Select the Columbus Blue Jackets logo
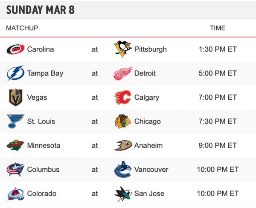Image resolution: width=256 pixels, height=208 pixels. (15, 170)
